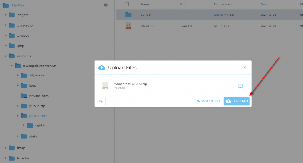Select .php folder in tree
The height and width of the screenshot is (163, 303).
pos(21,46)
